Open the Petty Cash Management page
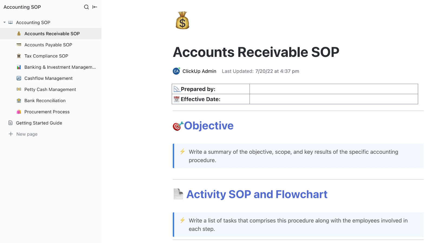 point(50,90)
